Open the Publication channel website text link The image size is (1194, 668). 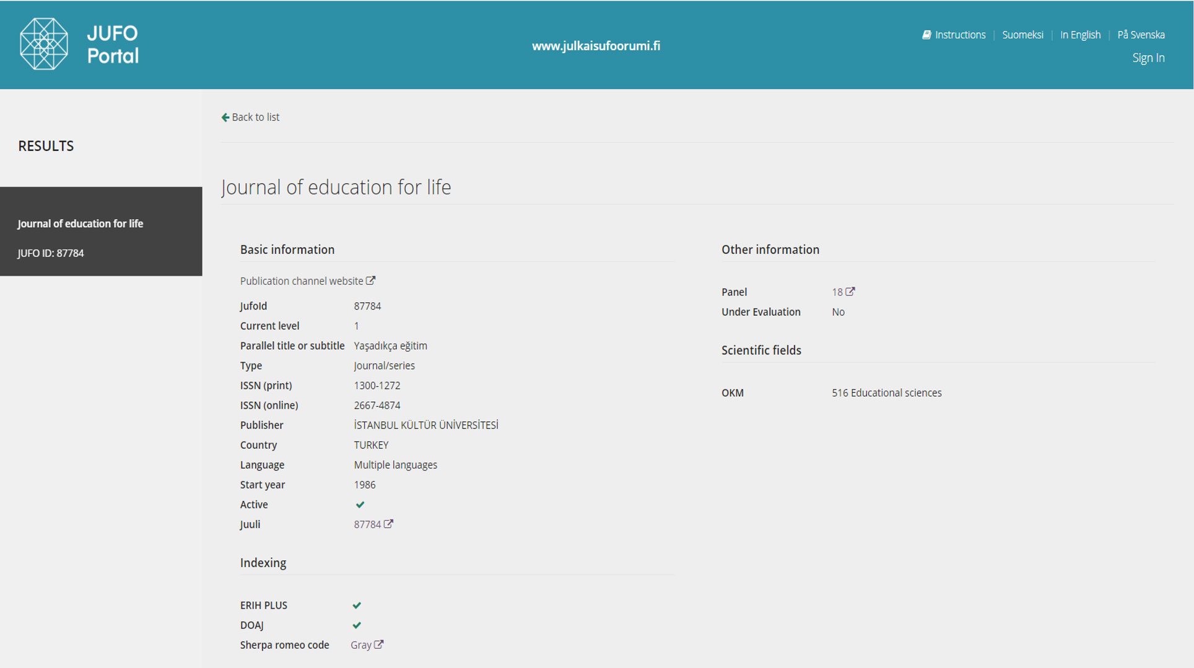point(302,281)
